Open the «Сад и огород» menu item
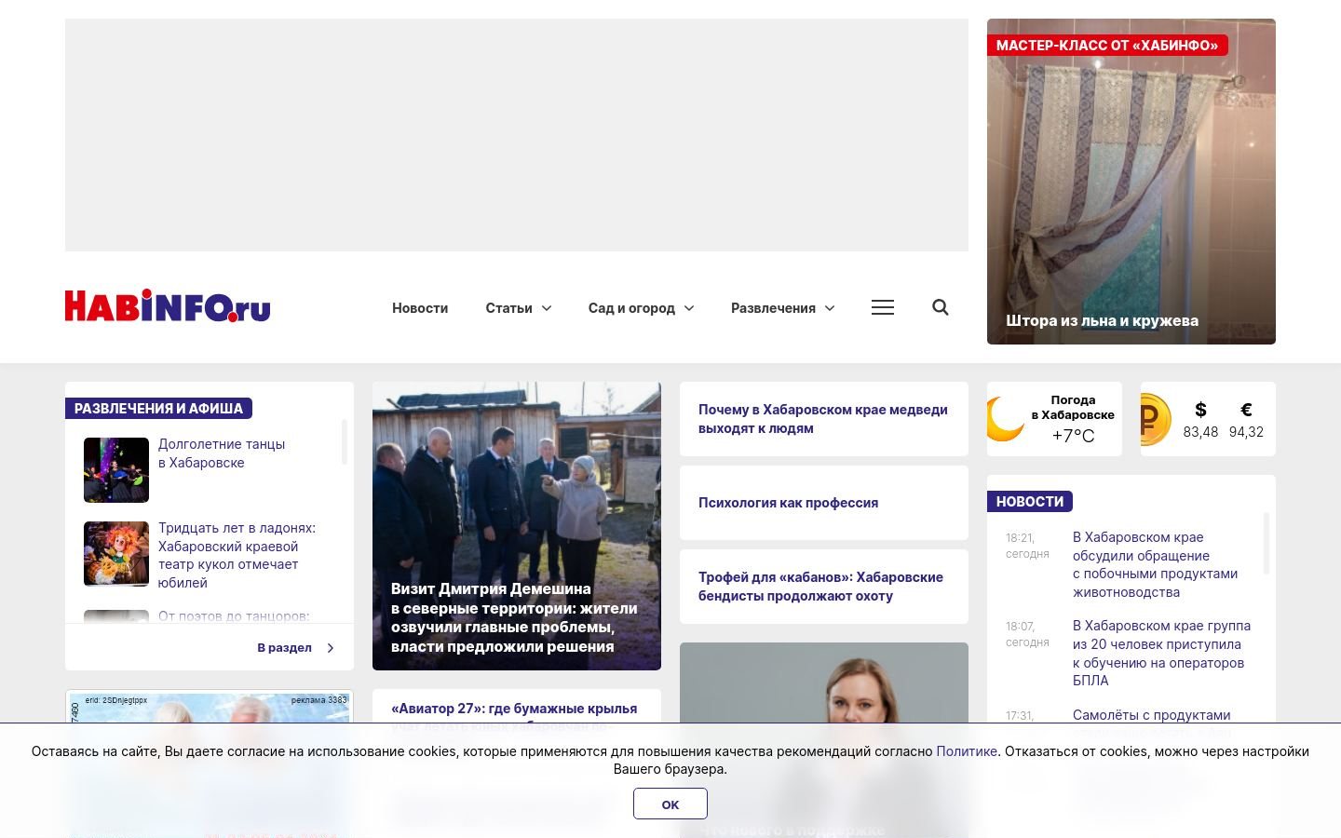Viewport: 1341px width, 838px height. [631, 308]
